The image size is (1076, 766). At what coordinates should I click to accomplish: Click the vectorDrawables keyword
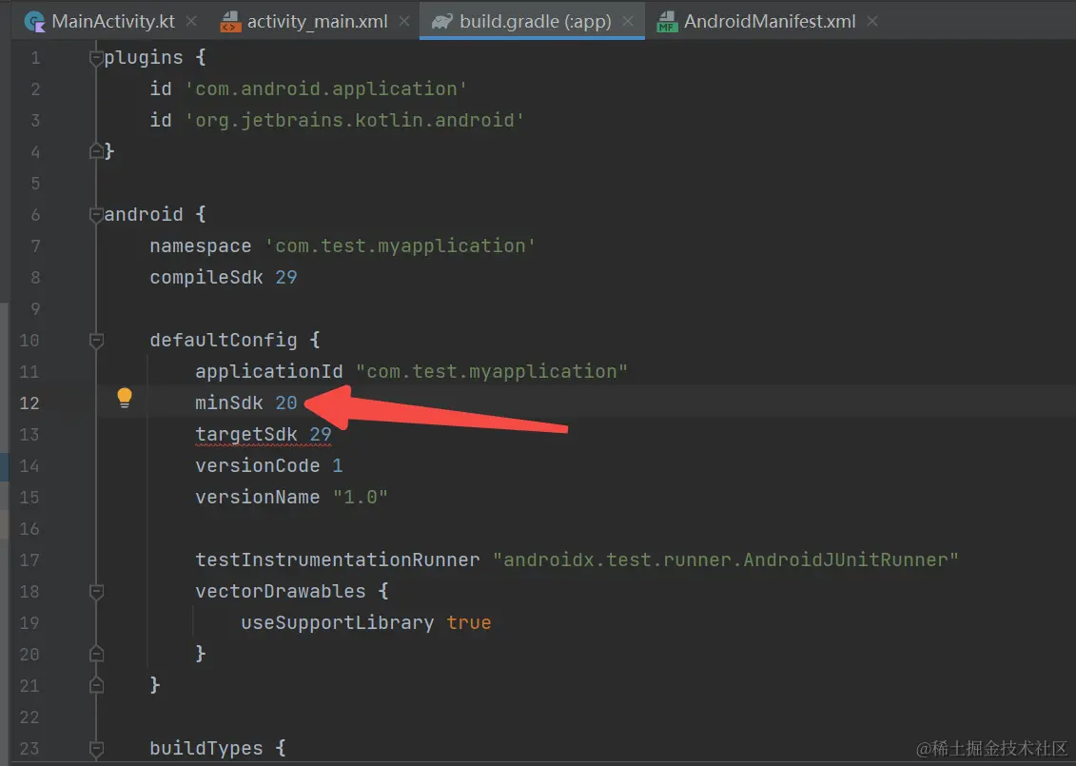pyautogui.click(x=281, y=591)
